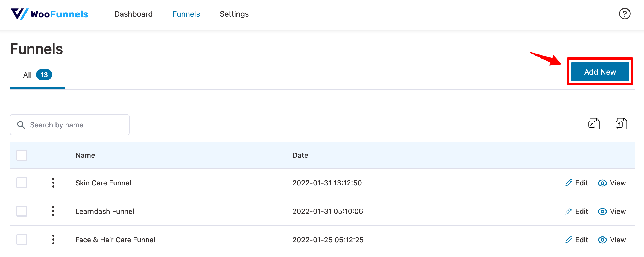The width and height of the screenshot is (644, 257).
Task: Open the help icon in the top bar
Action: [625, 14]
